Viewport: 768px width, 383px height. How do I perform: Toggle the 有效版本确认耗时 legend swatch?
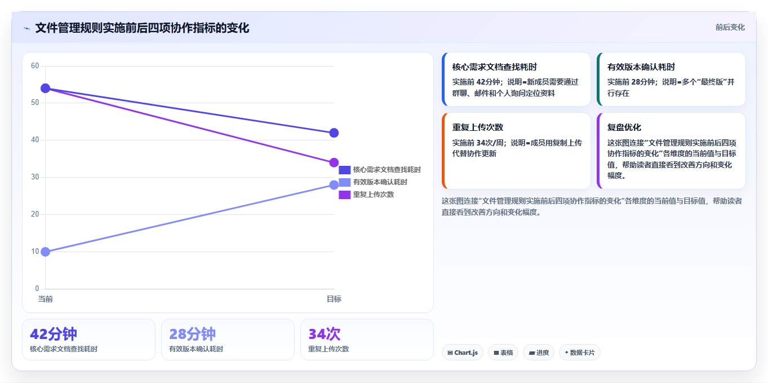344,182
